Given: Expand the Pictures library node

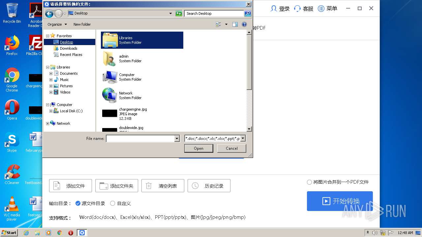Looking at the screenshot, I should coord(51,86).
